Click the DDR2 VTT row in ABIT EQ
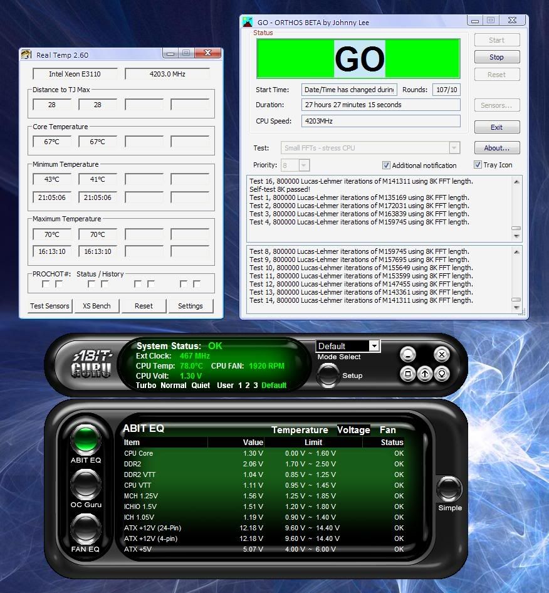Image resolution: width=549 pixels, height=593 pixels. pos(264,475)
